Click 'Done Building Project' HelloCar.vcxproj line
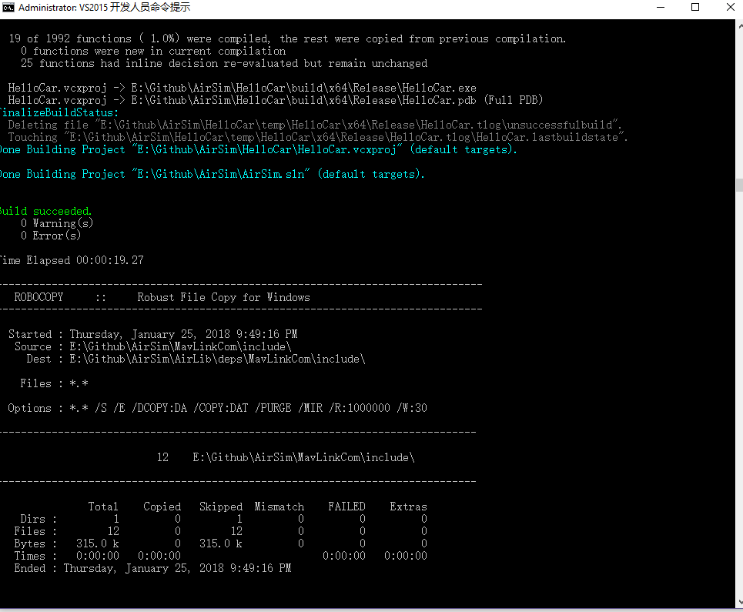The width and height of the screenshot is (743, 612). pos(258,149)
